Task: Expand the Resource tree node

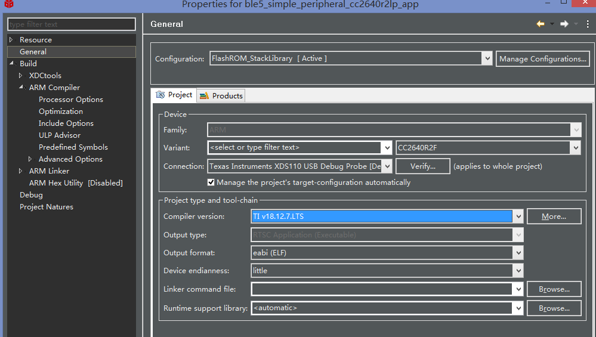Action: pyautogui.click(x=11, y=39)
